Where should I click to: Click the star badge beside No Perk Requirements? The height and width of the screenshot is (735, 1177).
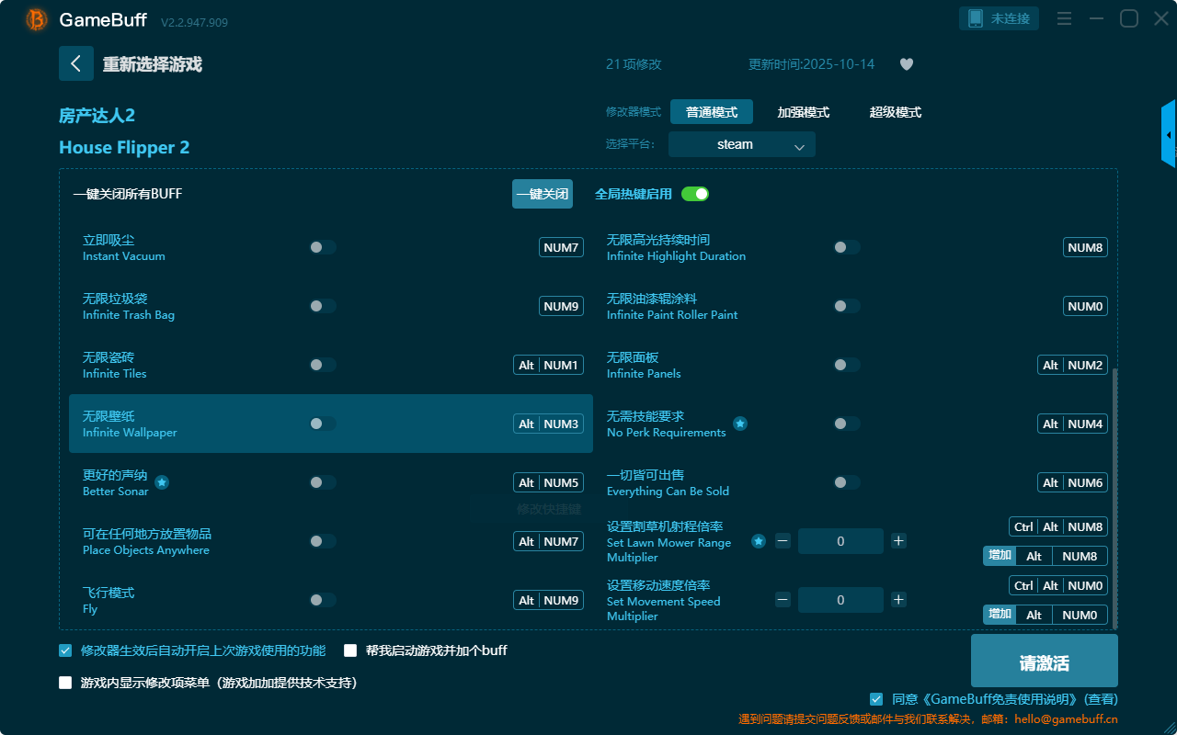coord(740,424)
